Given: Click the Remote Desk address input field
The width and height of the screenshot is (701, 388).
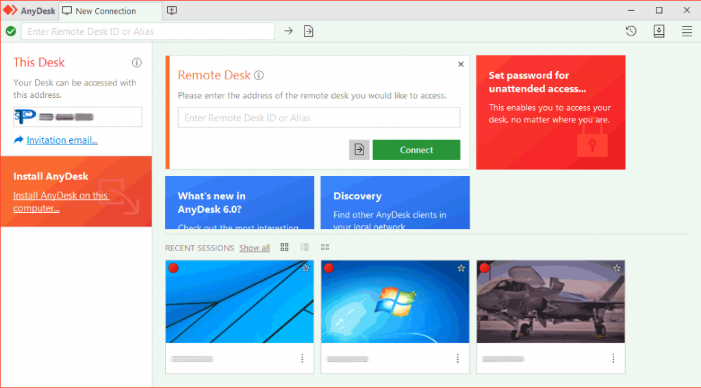Looking at the screenshot, I should 318,118.
